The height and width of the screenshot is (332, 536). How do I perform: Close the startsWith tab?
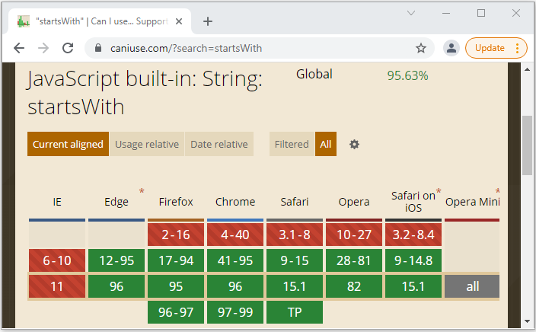tap(179, 21)
